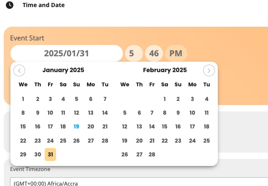Change the hour value 5
Image resolution: width=268 pixels, height=186 pixels.
[x=134, y=53]
